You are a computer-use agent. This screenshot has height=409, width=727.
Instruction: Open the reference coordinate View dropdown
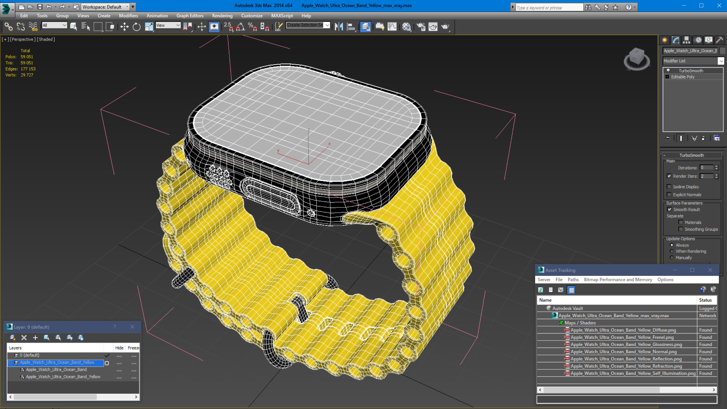tap(168, 26)
